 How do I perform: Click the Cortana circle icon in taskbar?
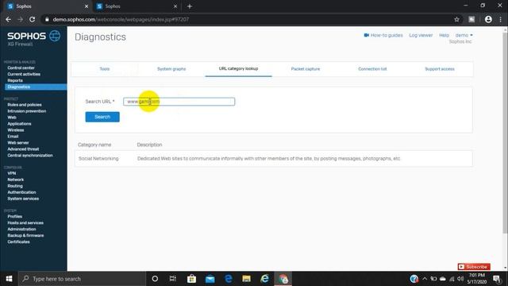click(x=155, y=279)
